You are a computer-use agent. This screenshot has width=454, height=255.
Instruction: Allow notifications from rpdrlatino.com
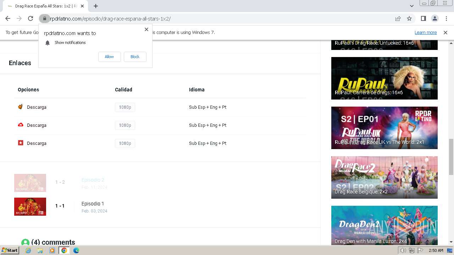pos(109,57)
